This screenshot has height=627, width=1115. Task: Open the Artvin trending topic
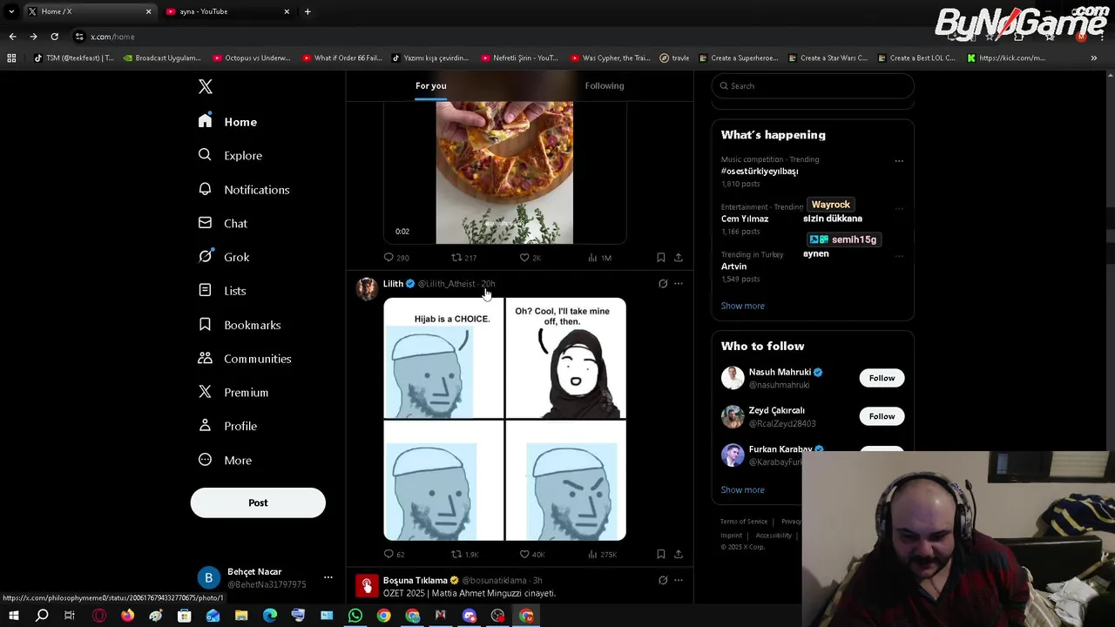click(x=733, y=266)
